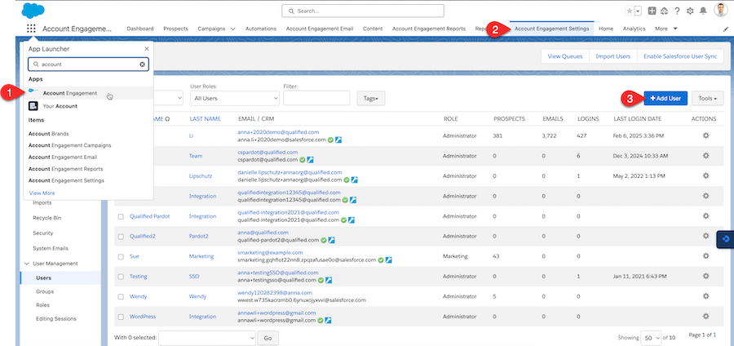Open Roles in the sidebar
This screenshot has width=734, height=346.
click(x=42, y=305)
